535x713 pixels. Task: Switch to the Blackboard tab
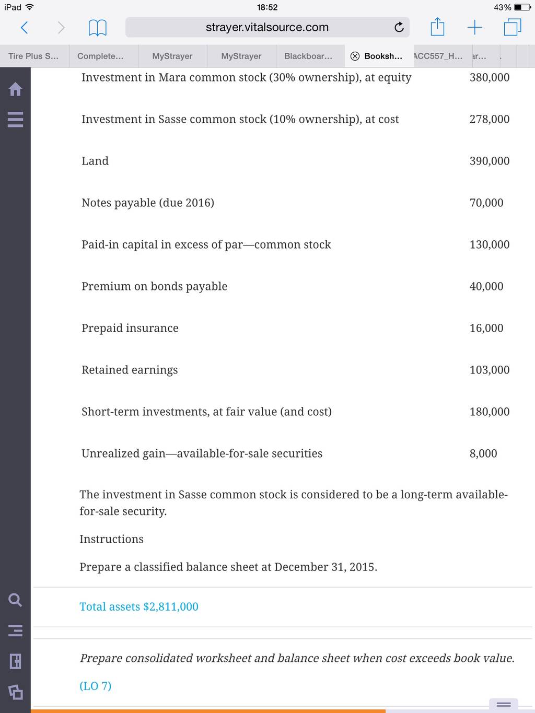[x=308, y=56]
